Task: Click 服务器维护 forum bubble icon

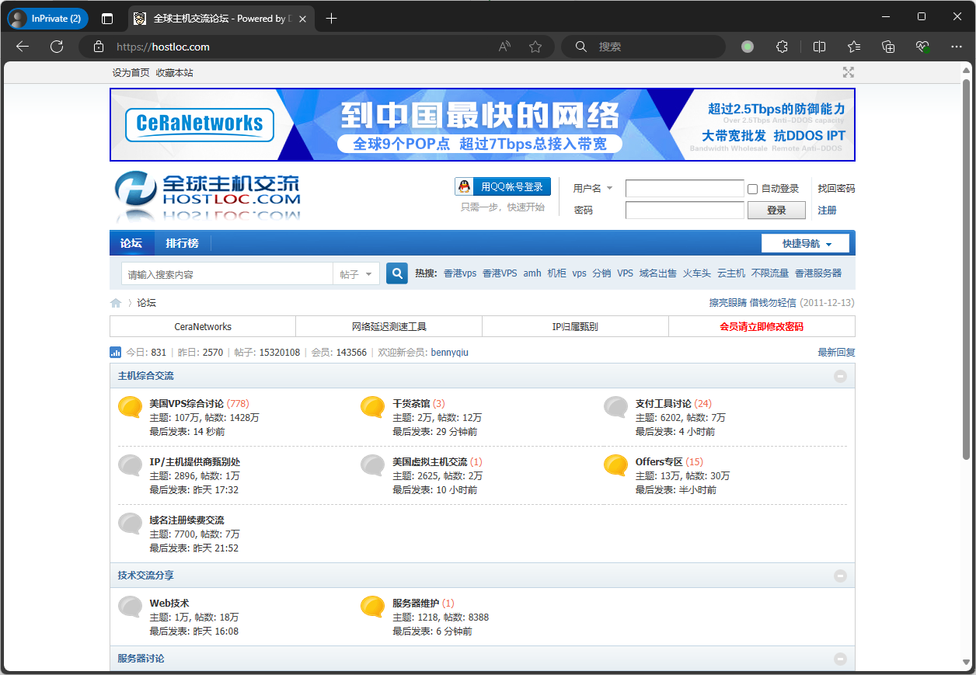Action: [x=373, y=607]
